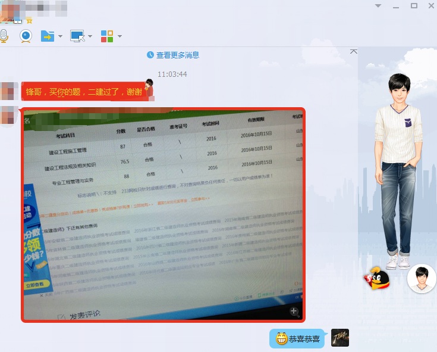Click the message 锋哥，买你的题，二建过了，谢谢
The height and width of the screenshot is (352, 437).
84,92
